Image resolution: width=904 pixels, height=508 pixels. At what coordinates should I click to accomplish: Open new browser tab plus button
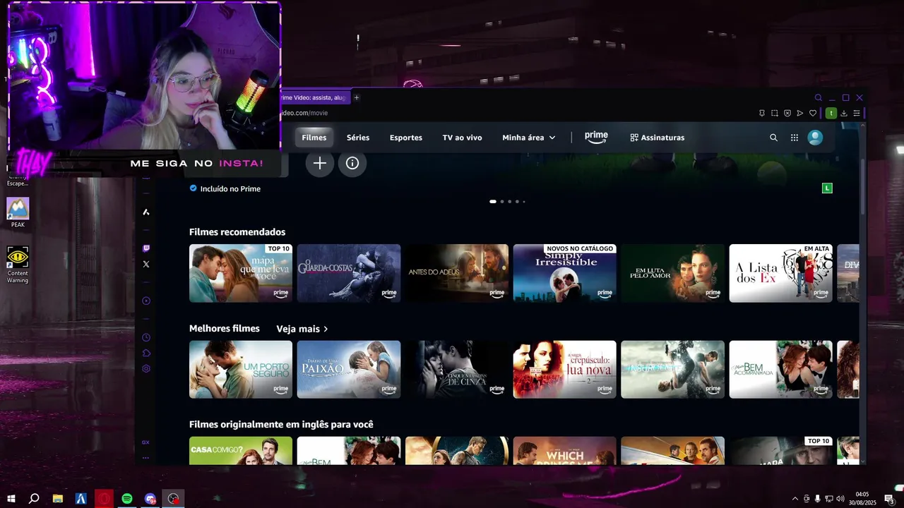(x=357, y=97)
